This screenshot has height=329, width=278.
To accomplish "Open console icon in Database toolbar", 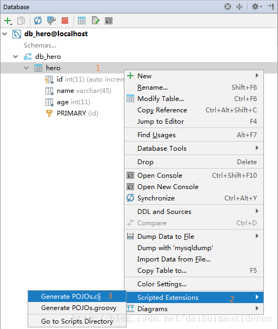I will [109, 21].
